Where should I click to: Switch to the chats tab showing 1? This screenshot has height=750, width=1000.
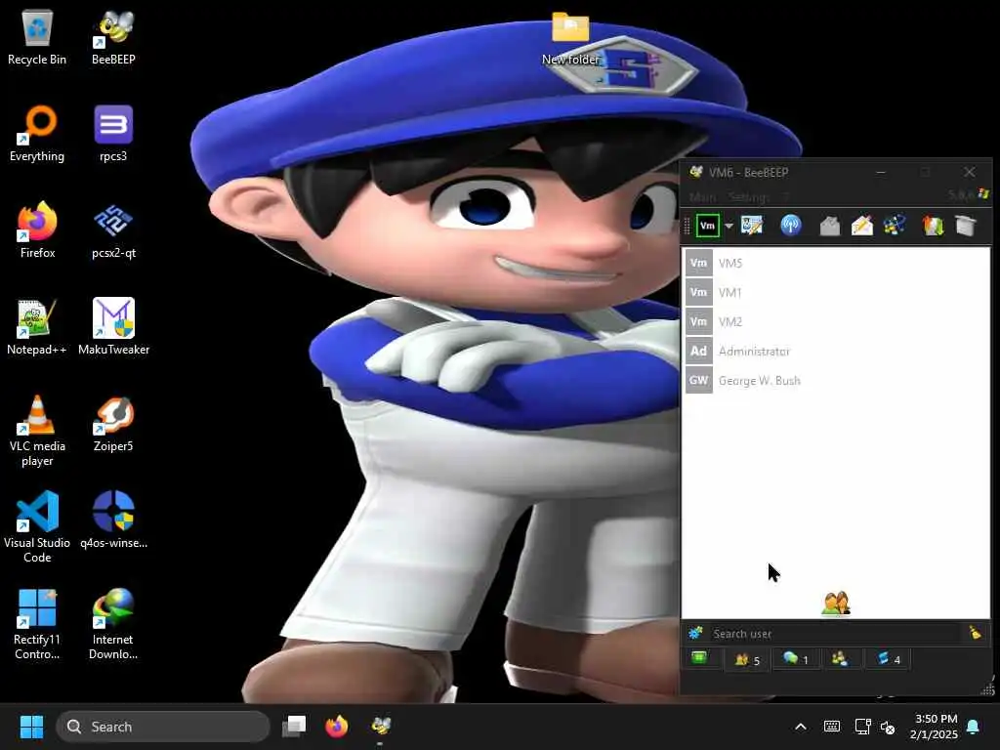(795, 659)
